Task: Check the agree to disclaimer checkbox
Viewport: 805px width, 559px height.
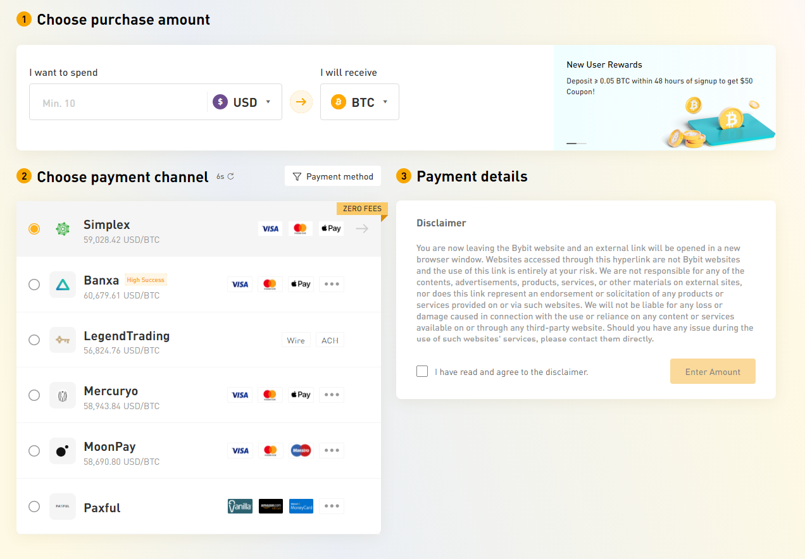Action: 422,371
